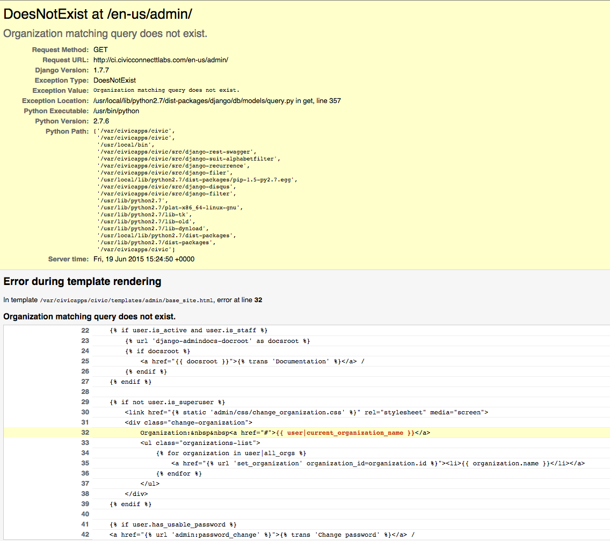Click the path entry ending in 'django-filer'
The width and height of the screenshot is (610, 541).
[x=165, y=173]
